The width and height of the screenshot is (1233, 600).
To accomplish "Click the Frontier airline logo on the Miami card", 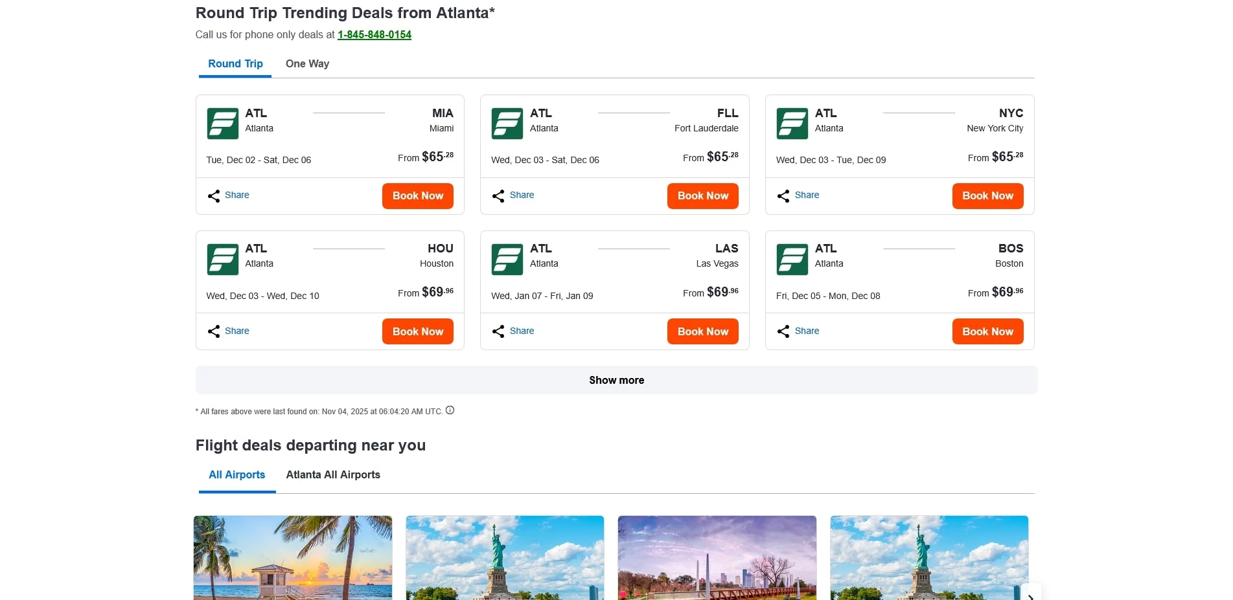I will click(x=222, y=124).
